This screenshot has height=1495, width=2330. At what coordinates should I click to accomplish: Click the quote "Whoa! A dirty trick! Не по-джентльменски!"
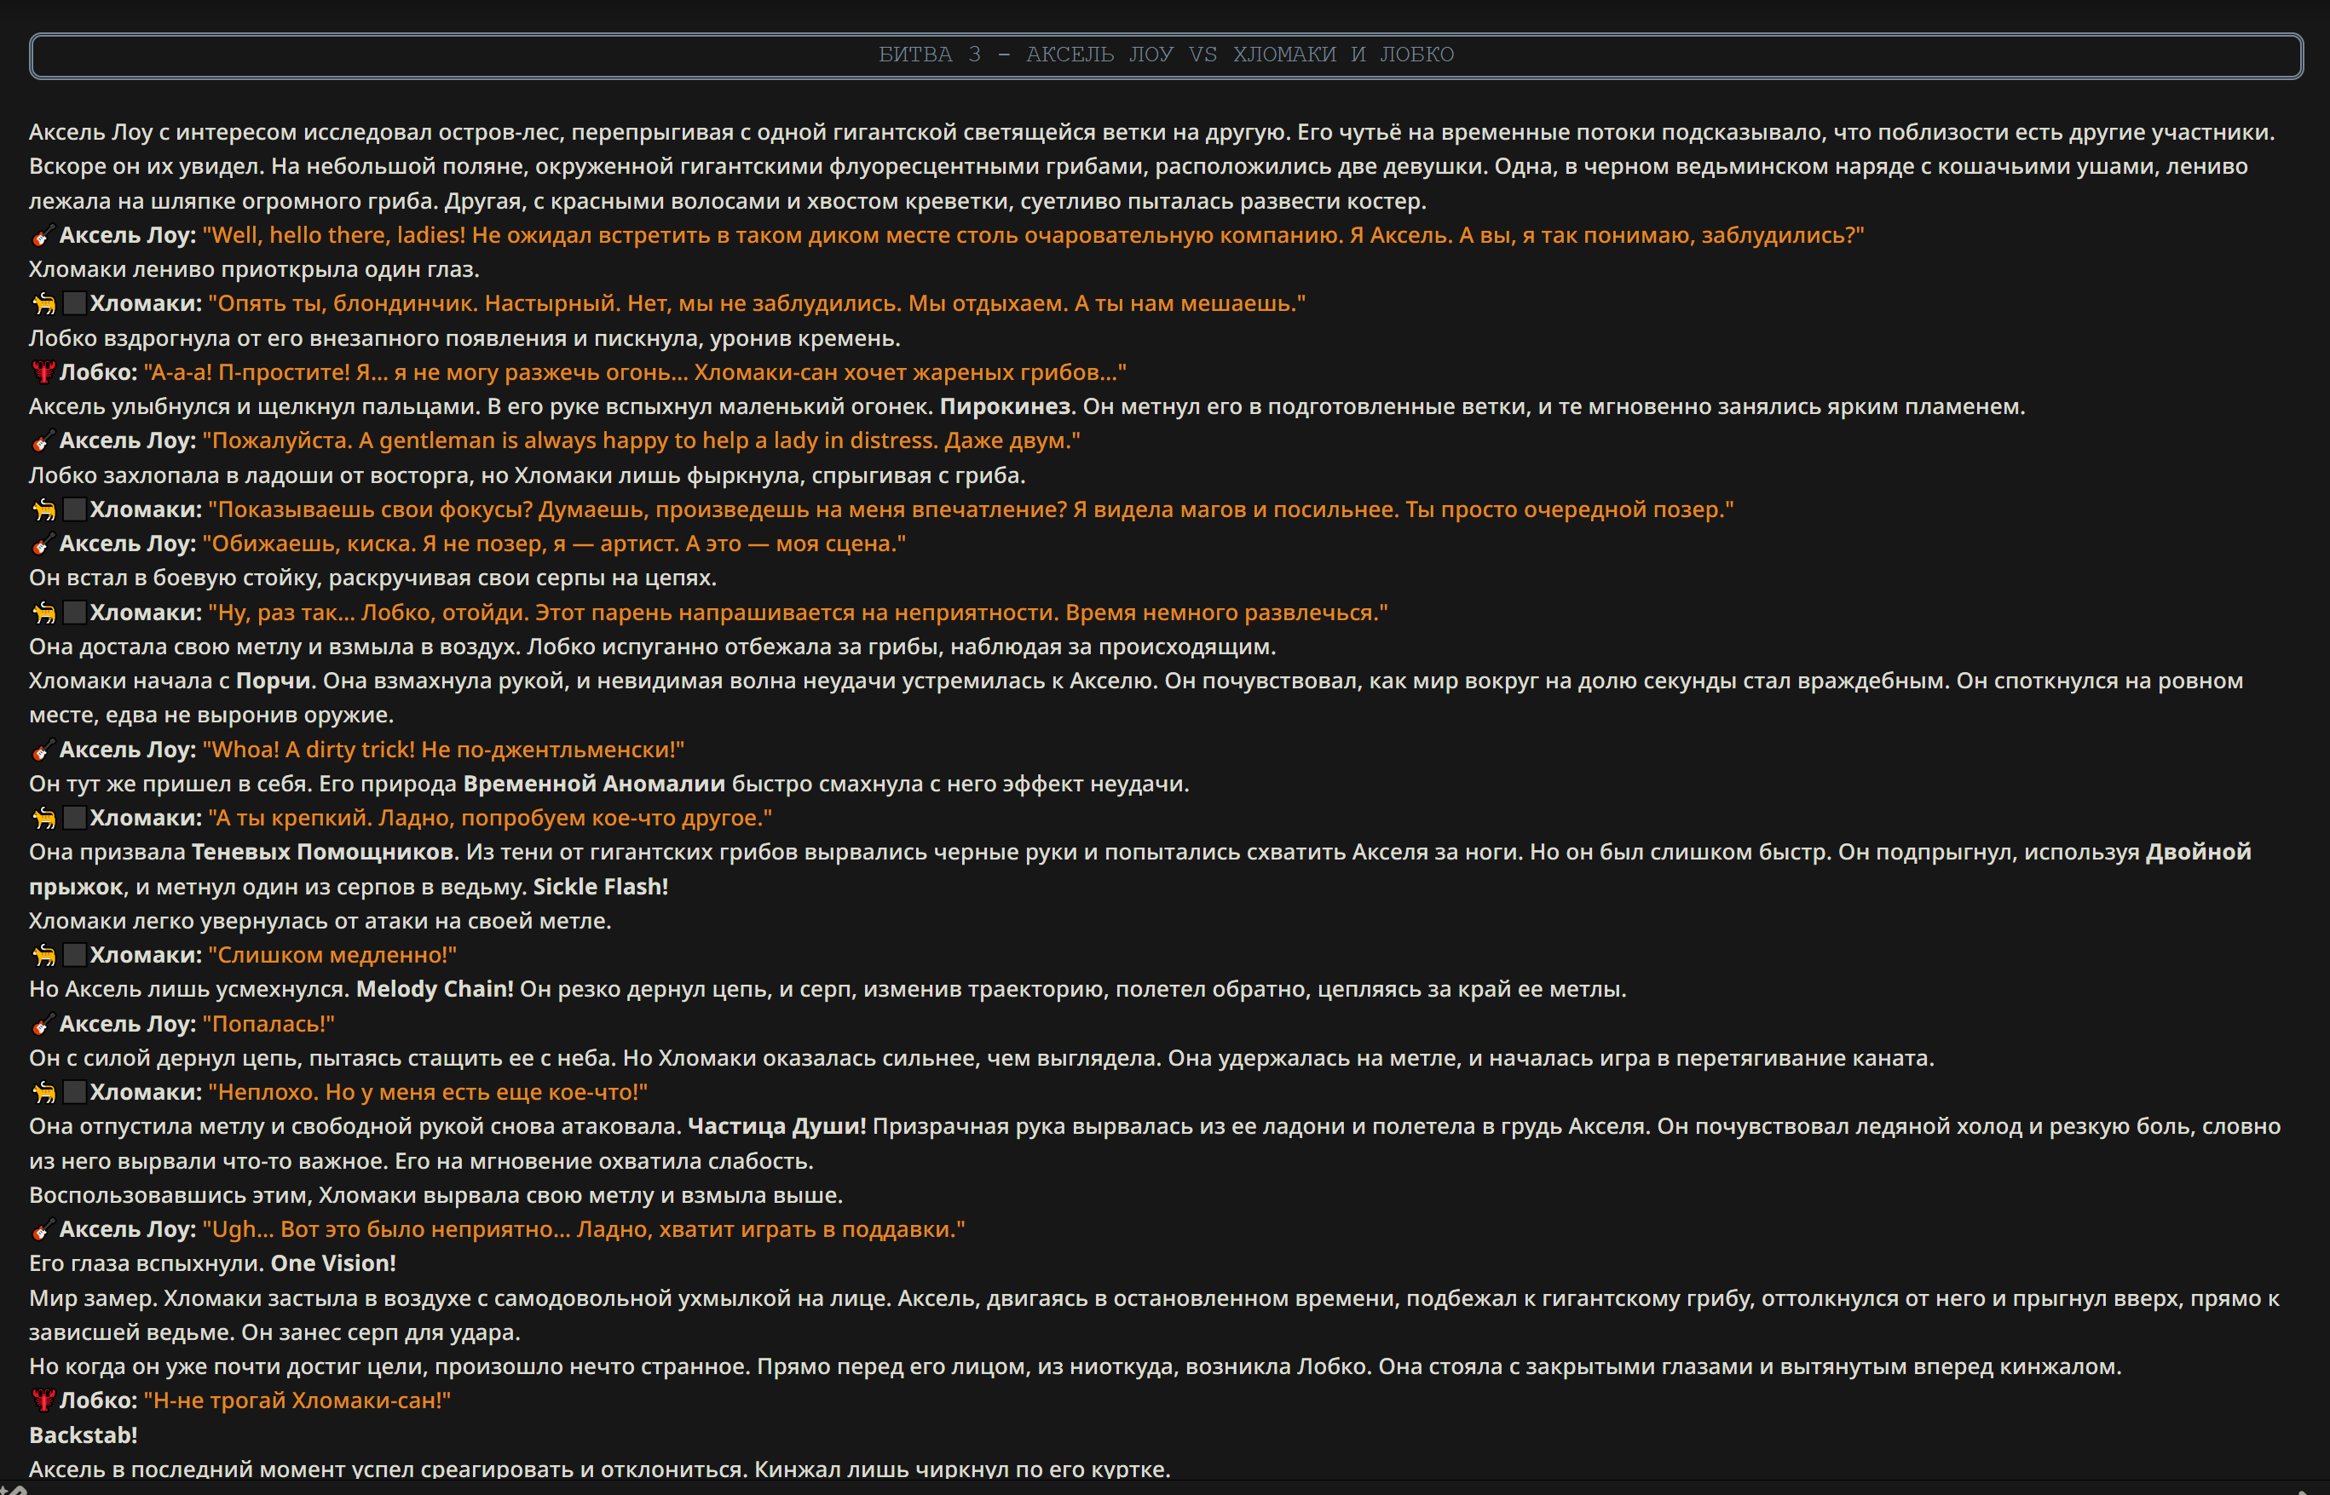coord(443,750)
